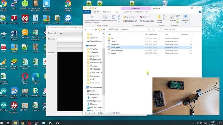Expand the address bar history dropdown

coord(149,30)
